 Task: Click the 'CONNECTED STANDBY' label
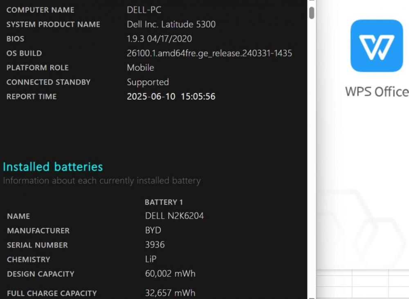pyautogui.click(x=49, y=82)
